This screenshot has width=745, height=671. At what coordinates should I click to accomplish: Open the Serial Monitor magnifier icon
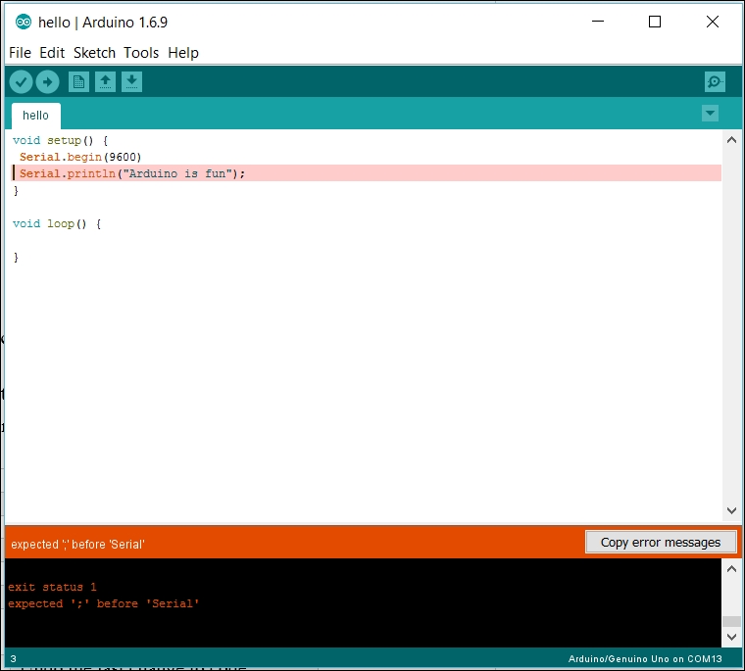pyautogui.click(x=715, y=82)
